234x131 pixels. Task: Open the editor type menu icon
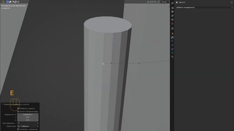tap(3, 2)
